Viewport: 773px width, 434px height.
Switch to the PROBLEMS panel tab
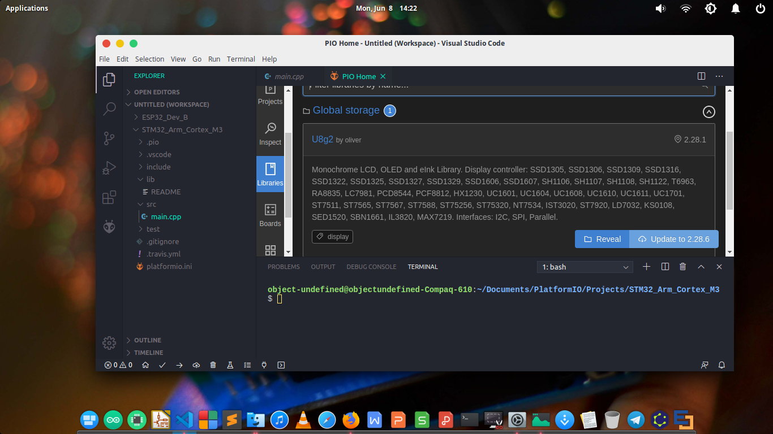point(284,267)
